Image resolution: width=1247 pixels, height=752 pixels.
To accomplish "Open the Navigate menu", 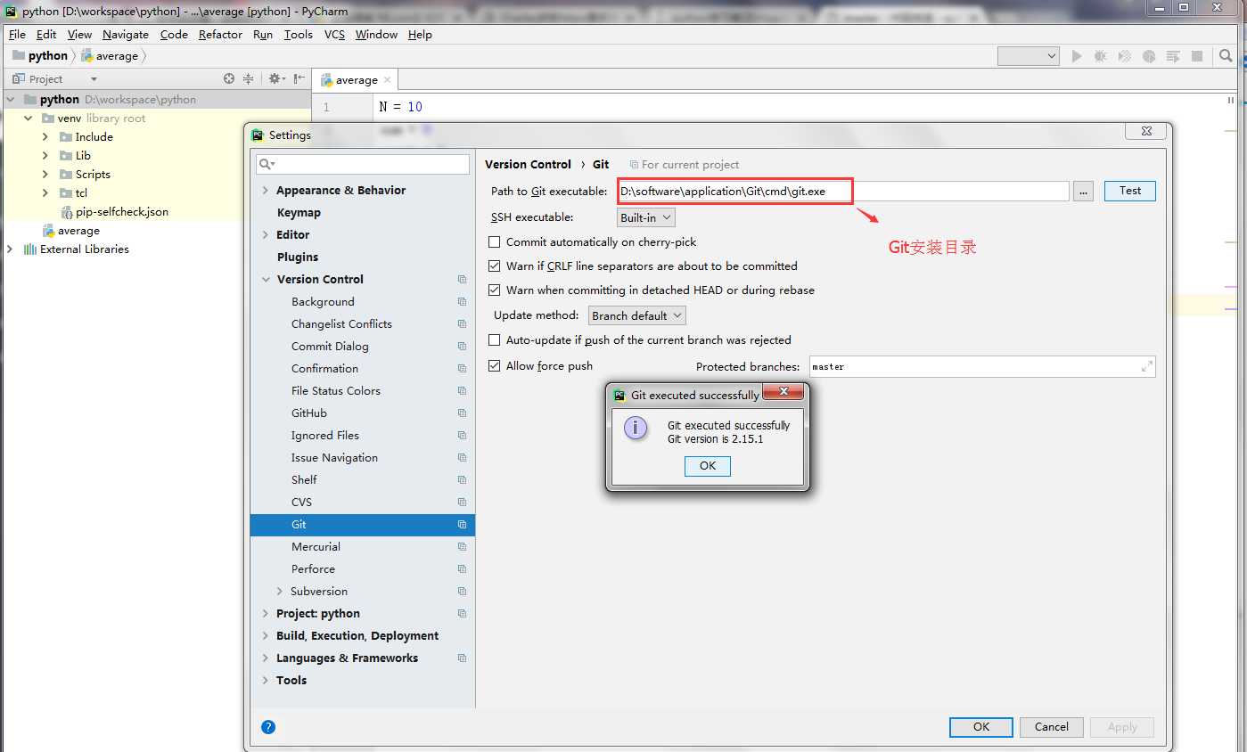I will point(126,35).
